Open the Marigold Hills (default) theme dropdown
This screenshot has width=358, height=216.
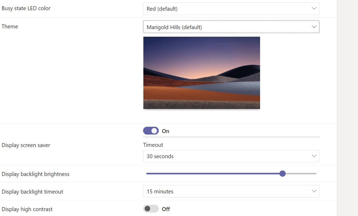(x=231, y=27)
